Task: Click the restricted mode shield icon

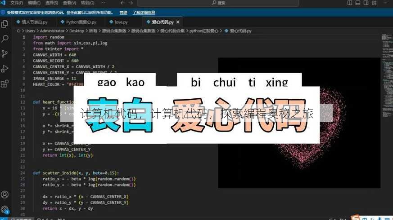Action: [3, 12]
